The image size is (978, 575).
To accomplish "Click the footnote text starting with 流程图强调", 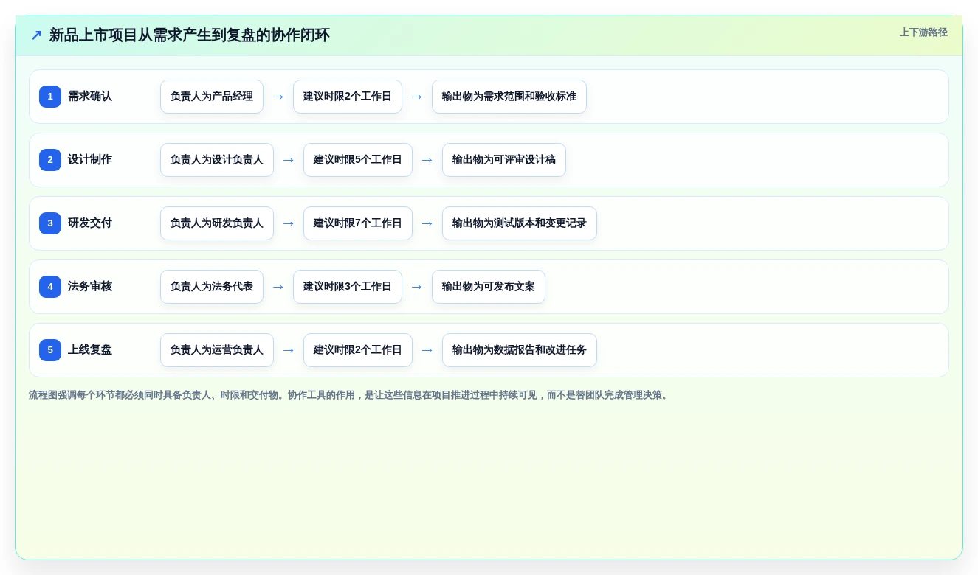I will point(350,395).
